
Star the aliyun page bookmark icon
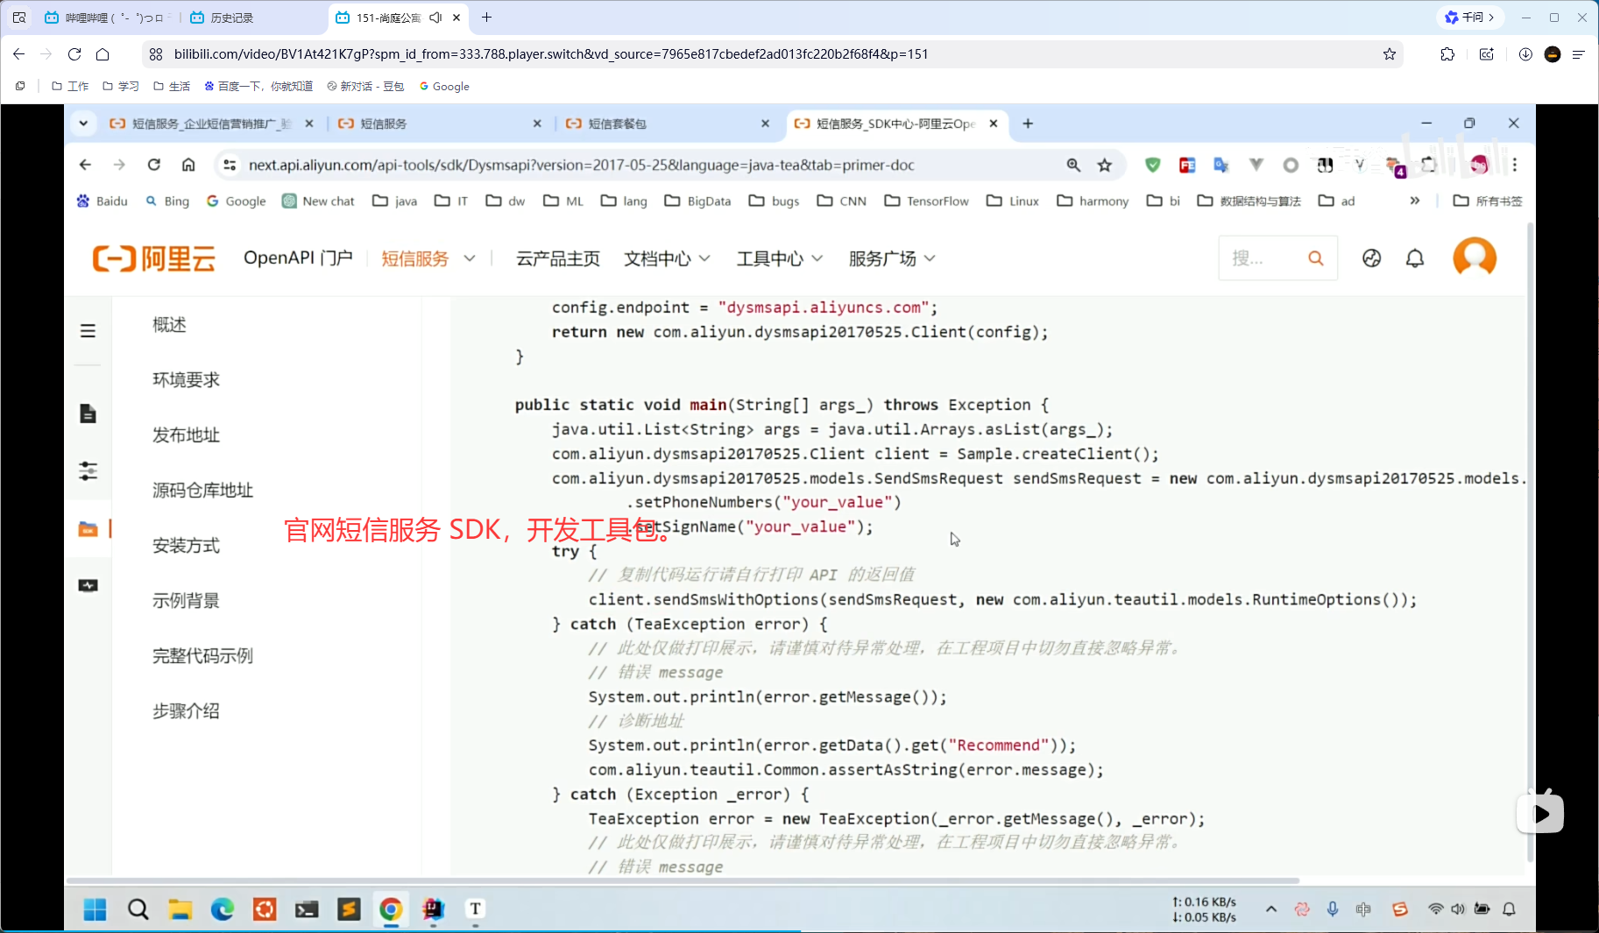[x=1105, y=165]
